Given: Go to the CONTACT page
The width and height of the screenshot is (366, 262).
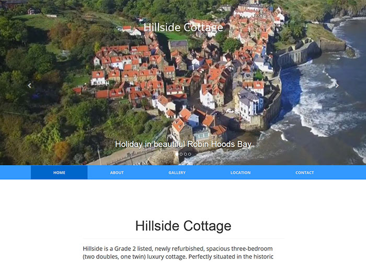Looking at the screenshot, I should tap(305, 172).
